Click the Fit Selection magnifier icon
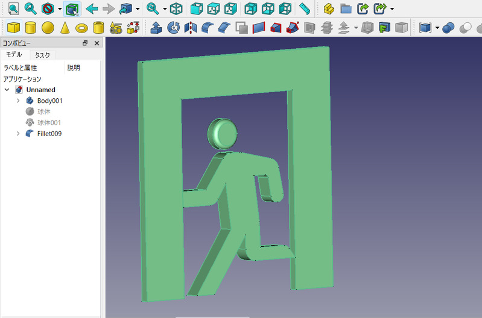This screenshot has height=318, width=482. (x=30, y=8)
